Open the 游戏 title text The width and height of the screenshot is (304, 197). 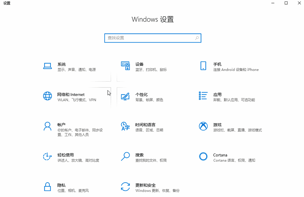point(217,125)
